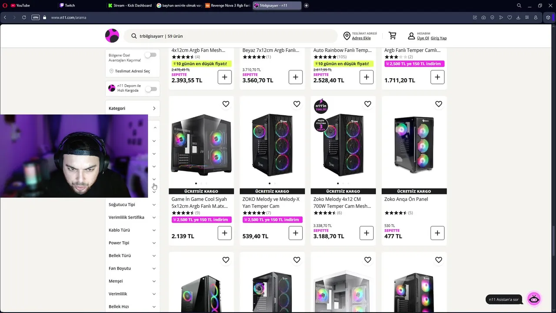This screenshot has height=313, width=556.
Task: Toggle the browser VPN badge
Action: 36,17
